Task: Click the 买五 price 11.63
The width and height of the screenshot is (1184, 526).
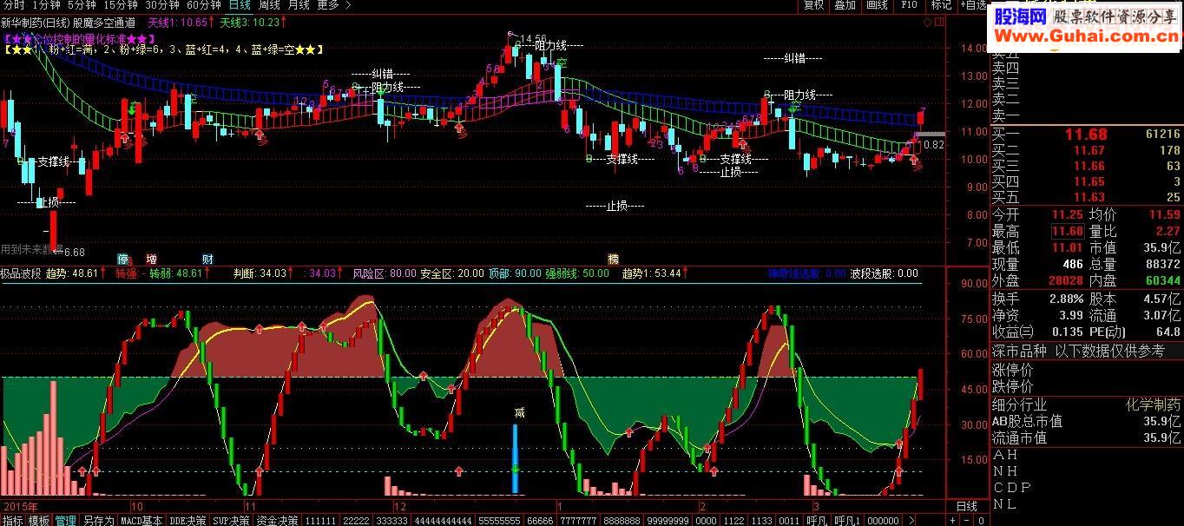Action: coord(1089,198)
